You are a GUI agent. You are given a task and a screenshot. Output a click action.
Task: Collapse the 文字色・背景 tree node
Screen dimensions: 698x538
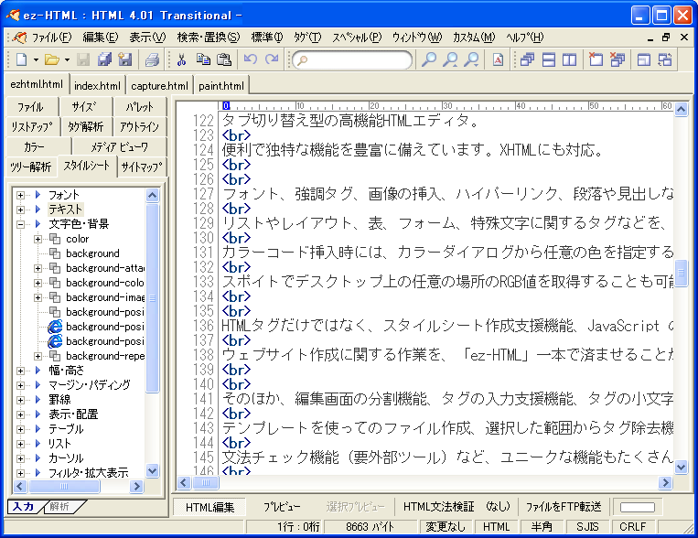click(20, 224)
